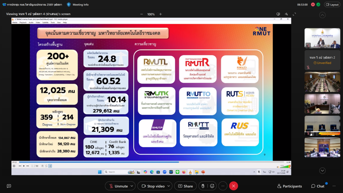Viewport: 343px width, 193px height.
Task: Open the Playback menu in shared VLC window
Action: tap(23, 22)
